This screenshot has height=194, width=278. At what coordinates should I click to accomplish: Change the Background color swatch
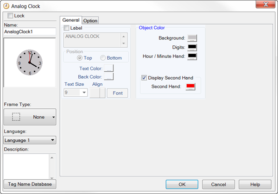[192, 38]
